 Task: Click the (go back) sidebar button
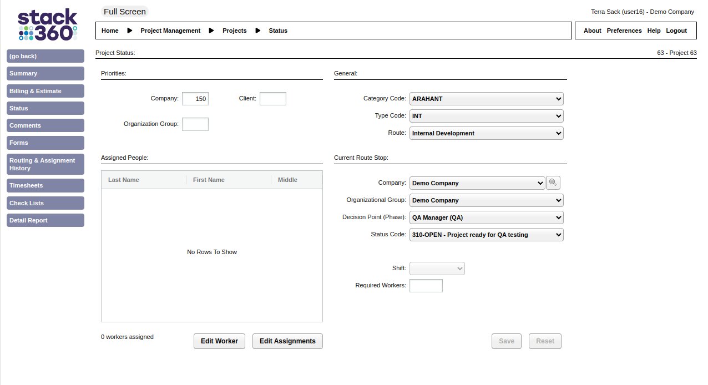coord(45,56)
